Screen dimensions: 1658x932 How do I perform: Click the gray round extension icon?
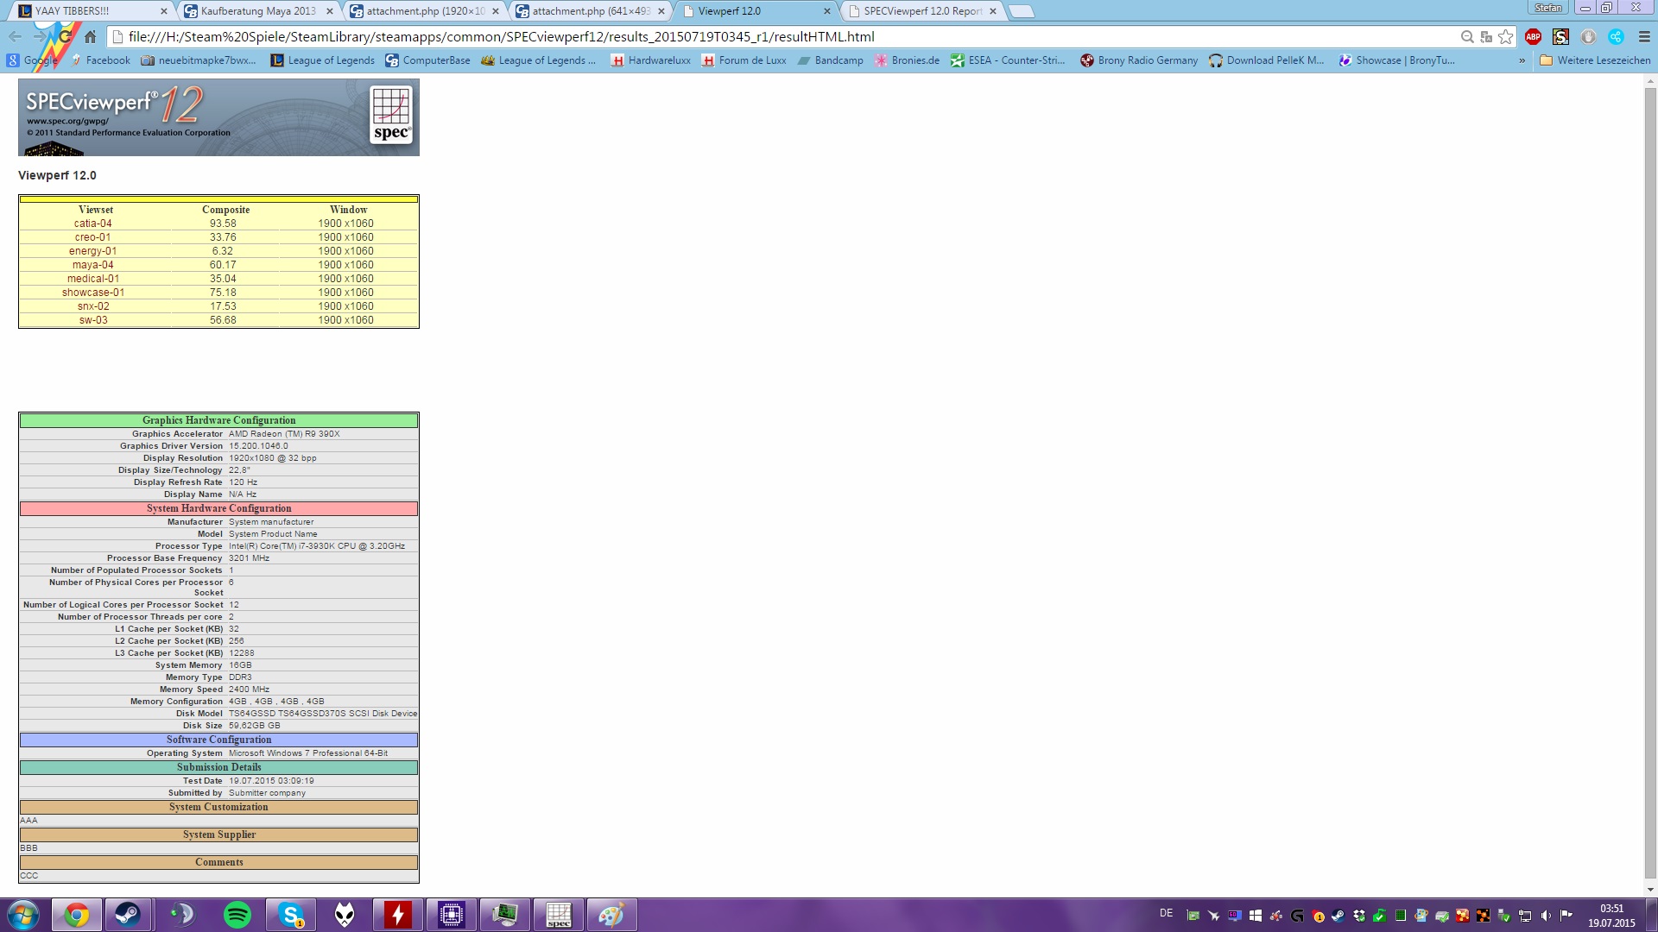(1589, 36)
